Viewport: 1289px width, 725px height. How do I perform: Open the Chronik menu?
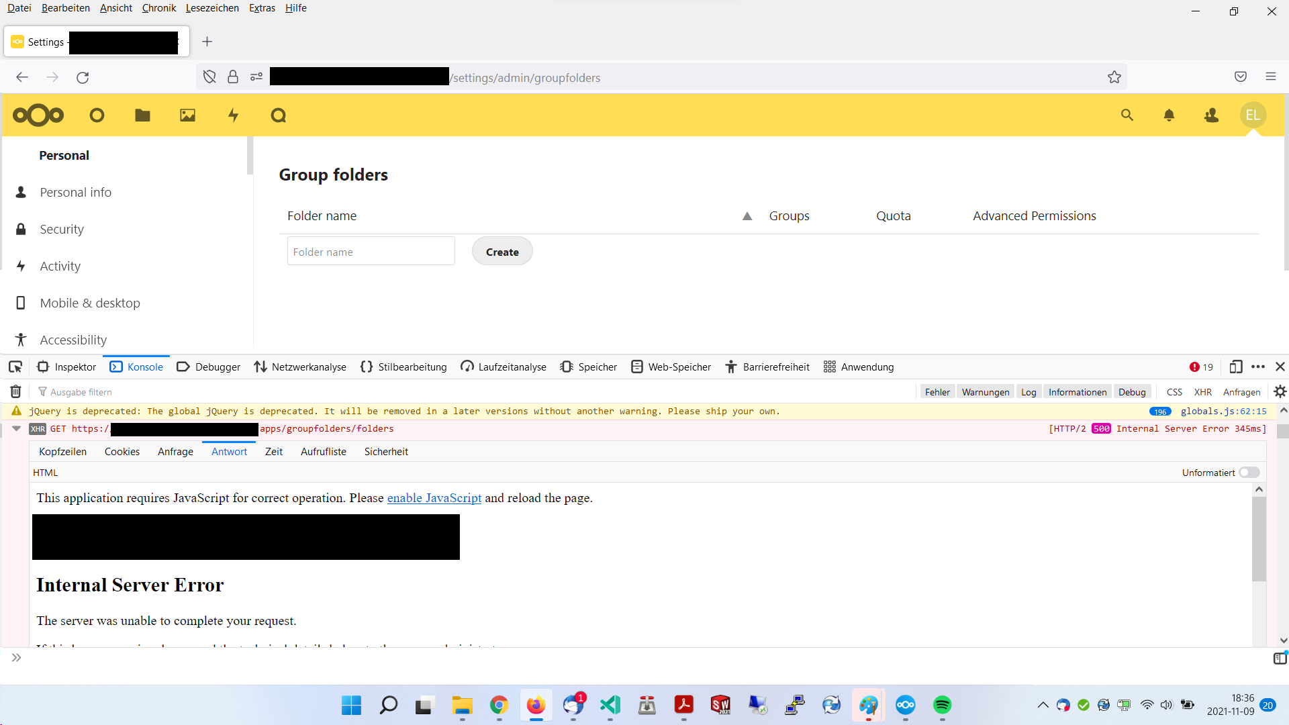point(158,8)
